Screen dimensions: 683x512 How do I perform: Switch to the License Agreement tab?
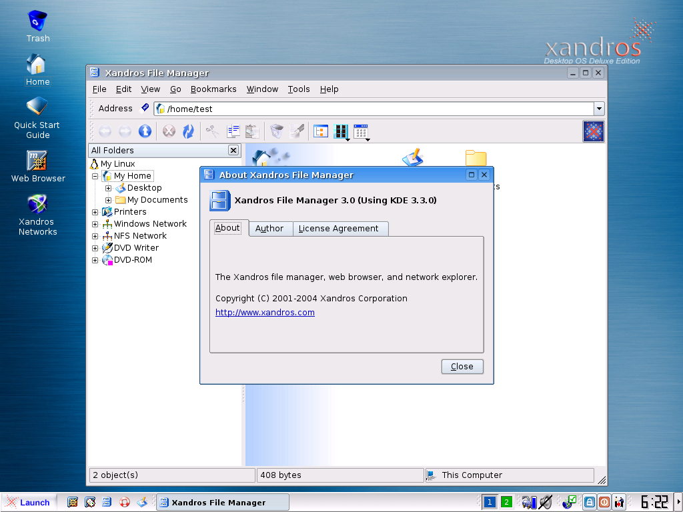[x=341, y=229]
